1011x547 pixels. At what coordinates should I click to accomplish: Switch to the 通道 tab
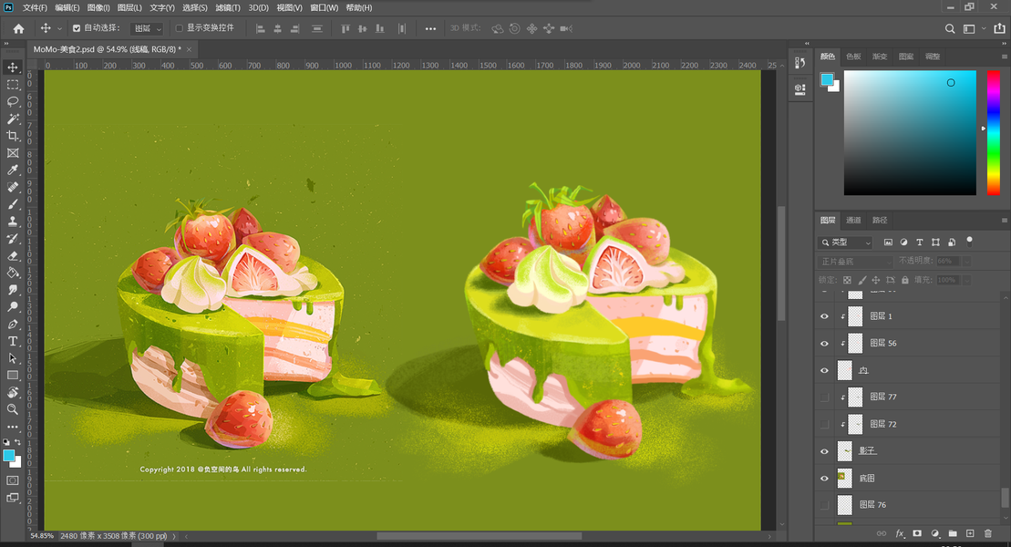[853, 221]
